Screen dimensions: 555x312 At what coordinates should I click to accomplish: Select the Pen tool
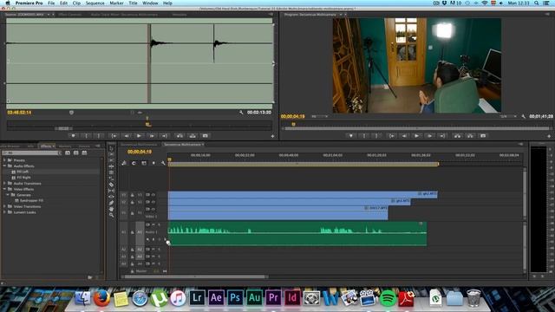(x=112, y=203)
